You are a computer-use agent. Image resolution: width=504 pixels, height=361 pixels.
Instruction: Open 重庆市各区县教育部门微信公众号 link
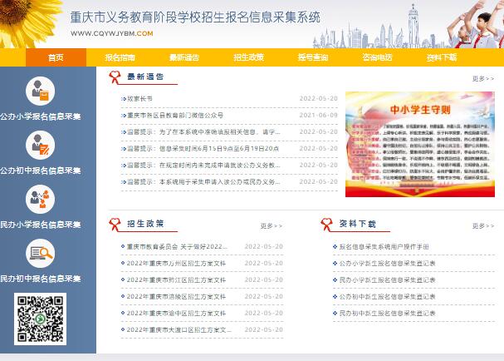pyautogui.click(x=175, y=116)
